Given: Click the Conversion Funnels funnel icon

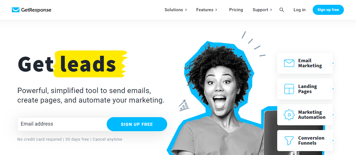Looking at the screenshot, I should [289, 141].
